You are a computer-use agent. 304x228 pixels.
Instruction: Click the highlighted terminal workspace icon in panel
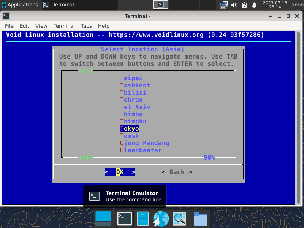click(160, 5)
